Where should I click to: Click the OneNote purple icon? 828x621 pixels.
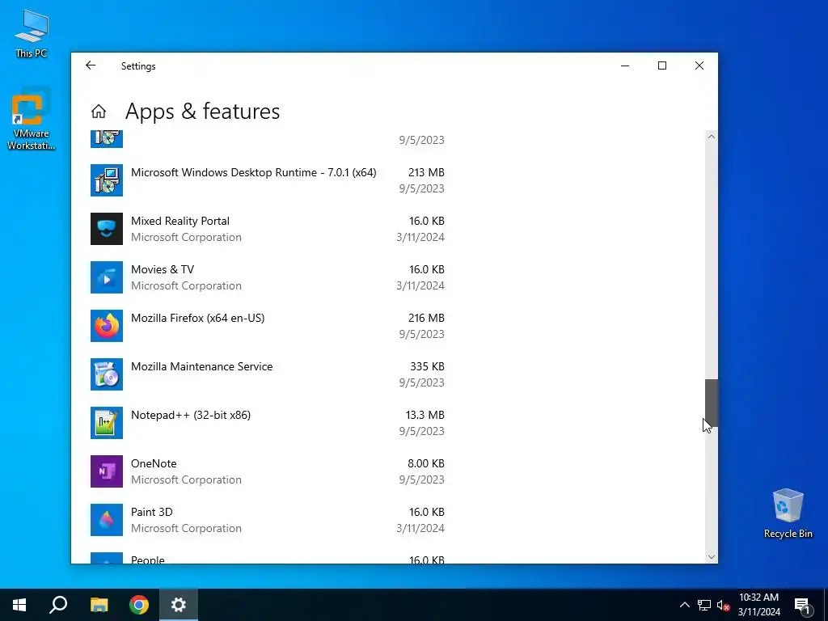click(107, 471)
